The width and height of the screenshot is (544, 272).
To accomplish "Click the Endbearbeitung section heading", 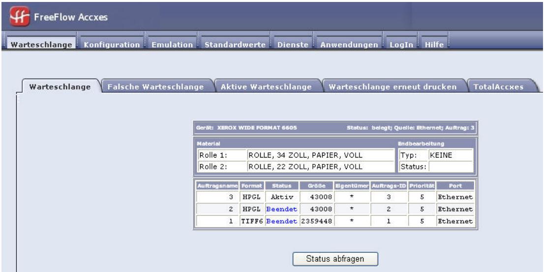I will 421,144.
